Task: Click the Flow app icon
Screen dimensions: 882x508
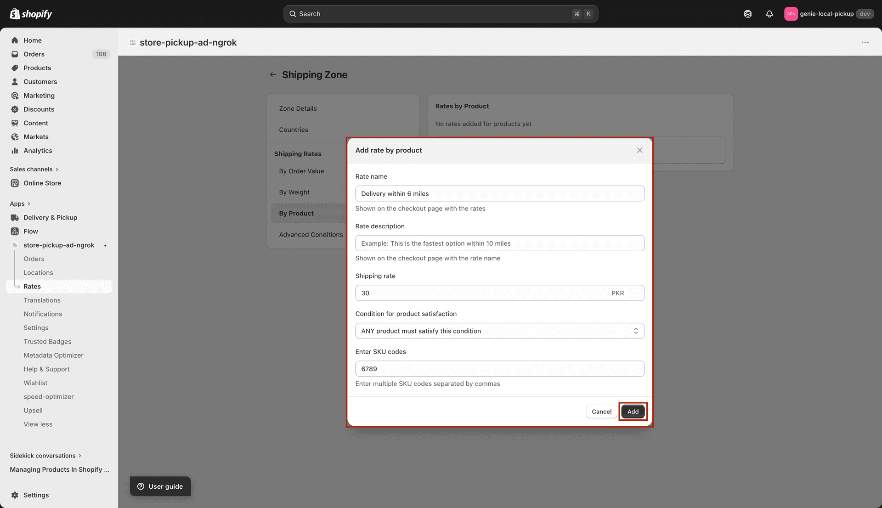Action: (15, 231)
